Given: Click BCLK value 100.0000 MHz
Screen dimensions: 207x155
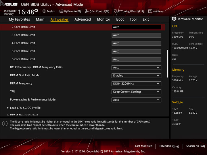Looking at the screenshot, I should (180, 48).
